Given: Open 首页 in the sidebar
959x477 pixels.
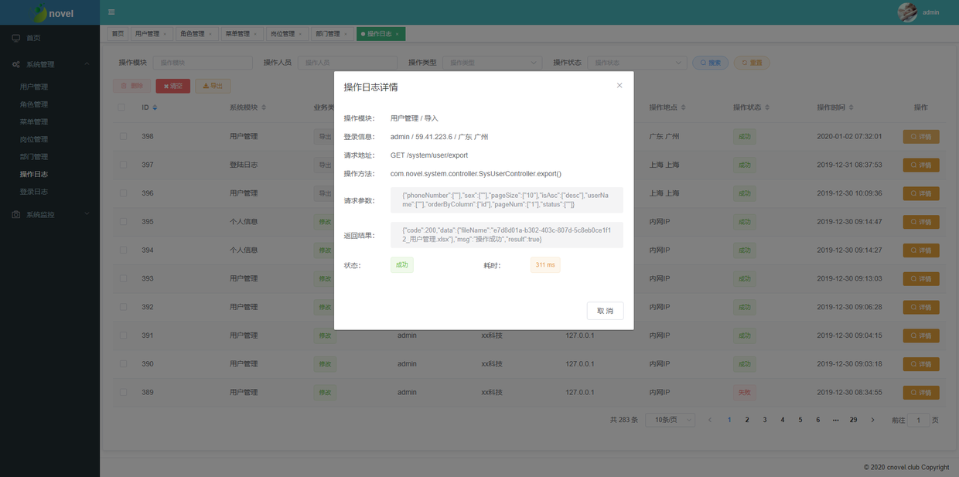Looking at the screenshot, I should coord(33,38).
